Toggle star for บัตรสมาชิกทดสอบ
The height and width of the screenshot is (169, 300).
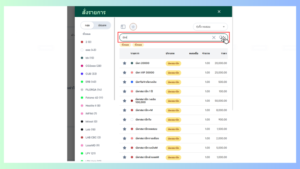tap(124, 129)
